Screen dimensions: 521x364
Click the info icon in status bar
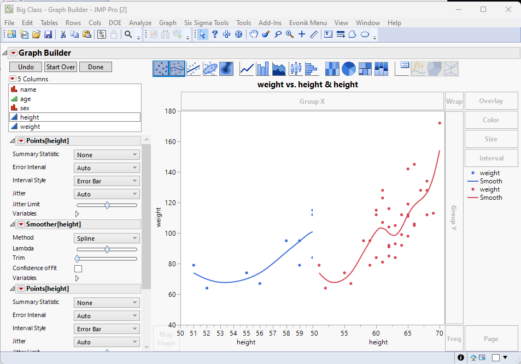click(x=460, y=357)
